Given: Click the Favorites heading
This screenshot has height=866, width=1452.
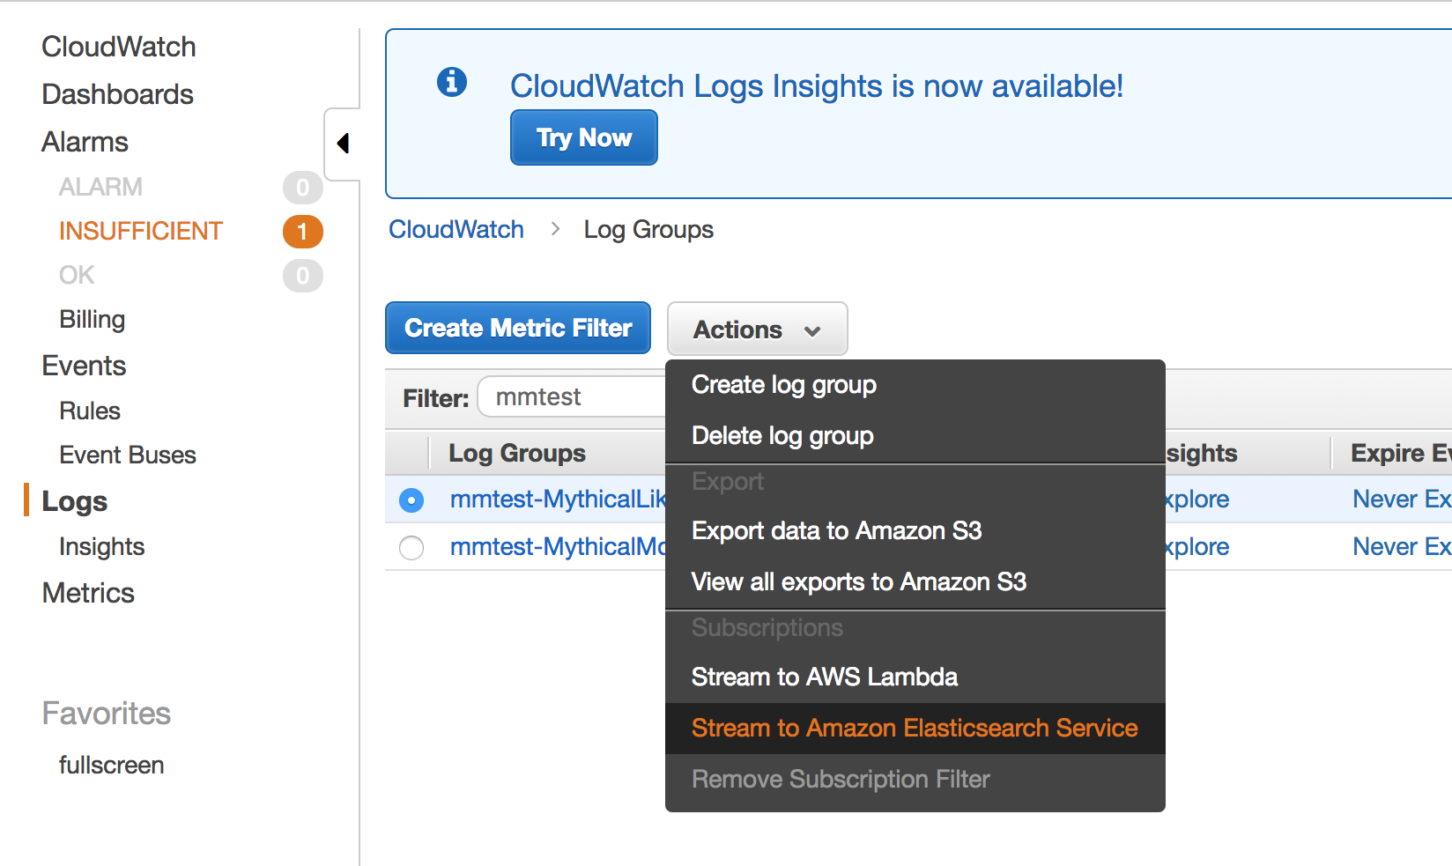Looking at the screenshot, I should click(x=107, y=713).
